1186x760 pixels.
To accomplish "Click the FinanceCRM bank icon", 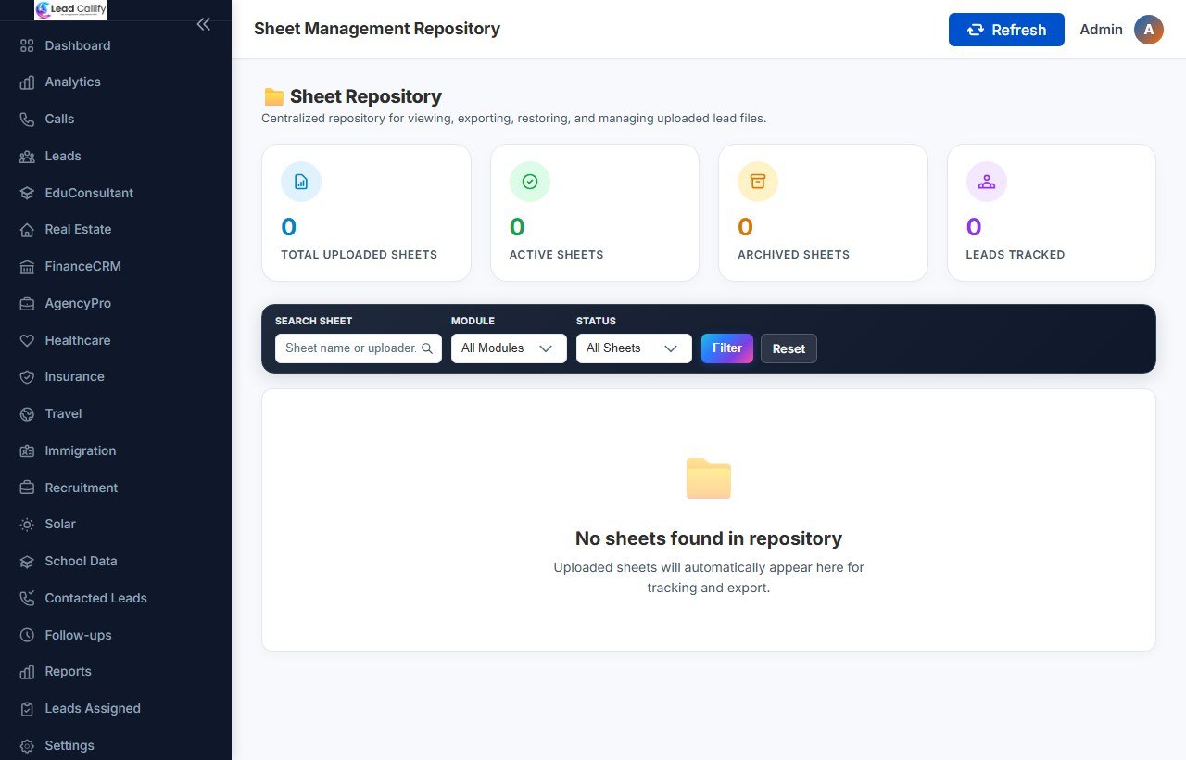I will (x=27, y=267).
